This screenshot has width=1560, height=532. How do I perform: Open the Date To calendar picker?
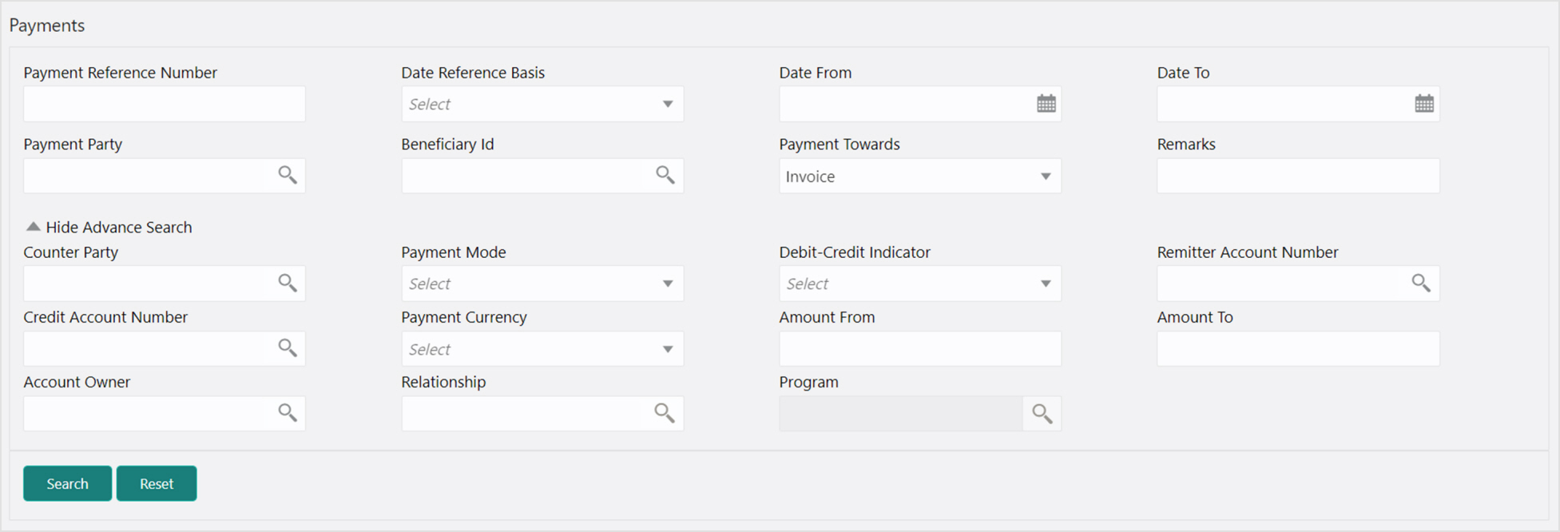click(1423, 104)
